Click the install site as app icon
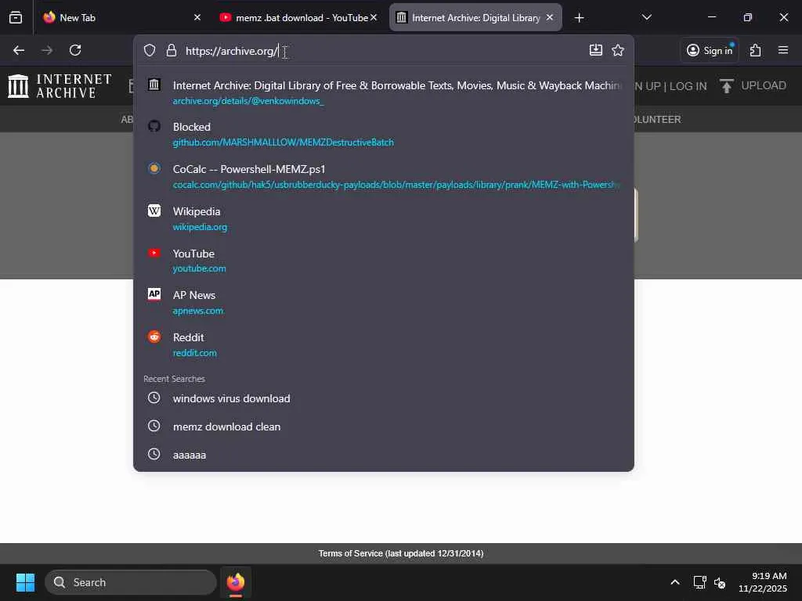 (596, 50)
